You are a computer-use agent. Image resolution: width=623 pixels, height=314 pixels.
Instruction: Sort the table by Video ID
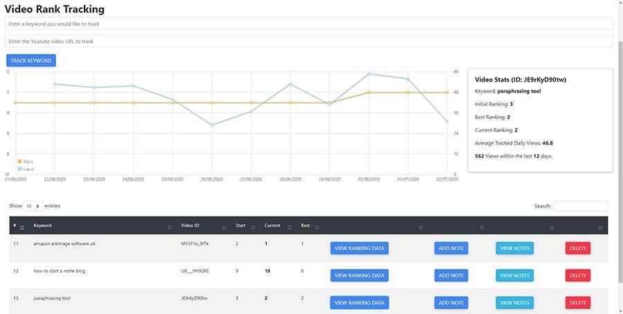click(x=224, y=227)
